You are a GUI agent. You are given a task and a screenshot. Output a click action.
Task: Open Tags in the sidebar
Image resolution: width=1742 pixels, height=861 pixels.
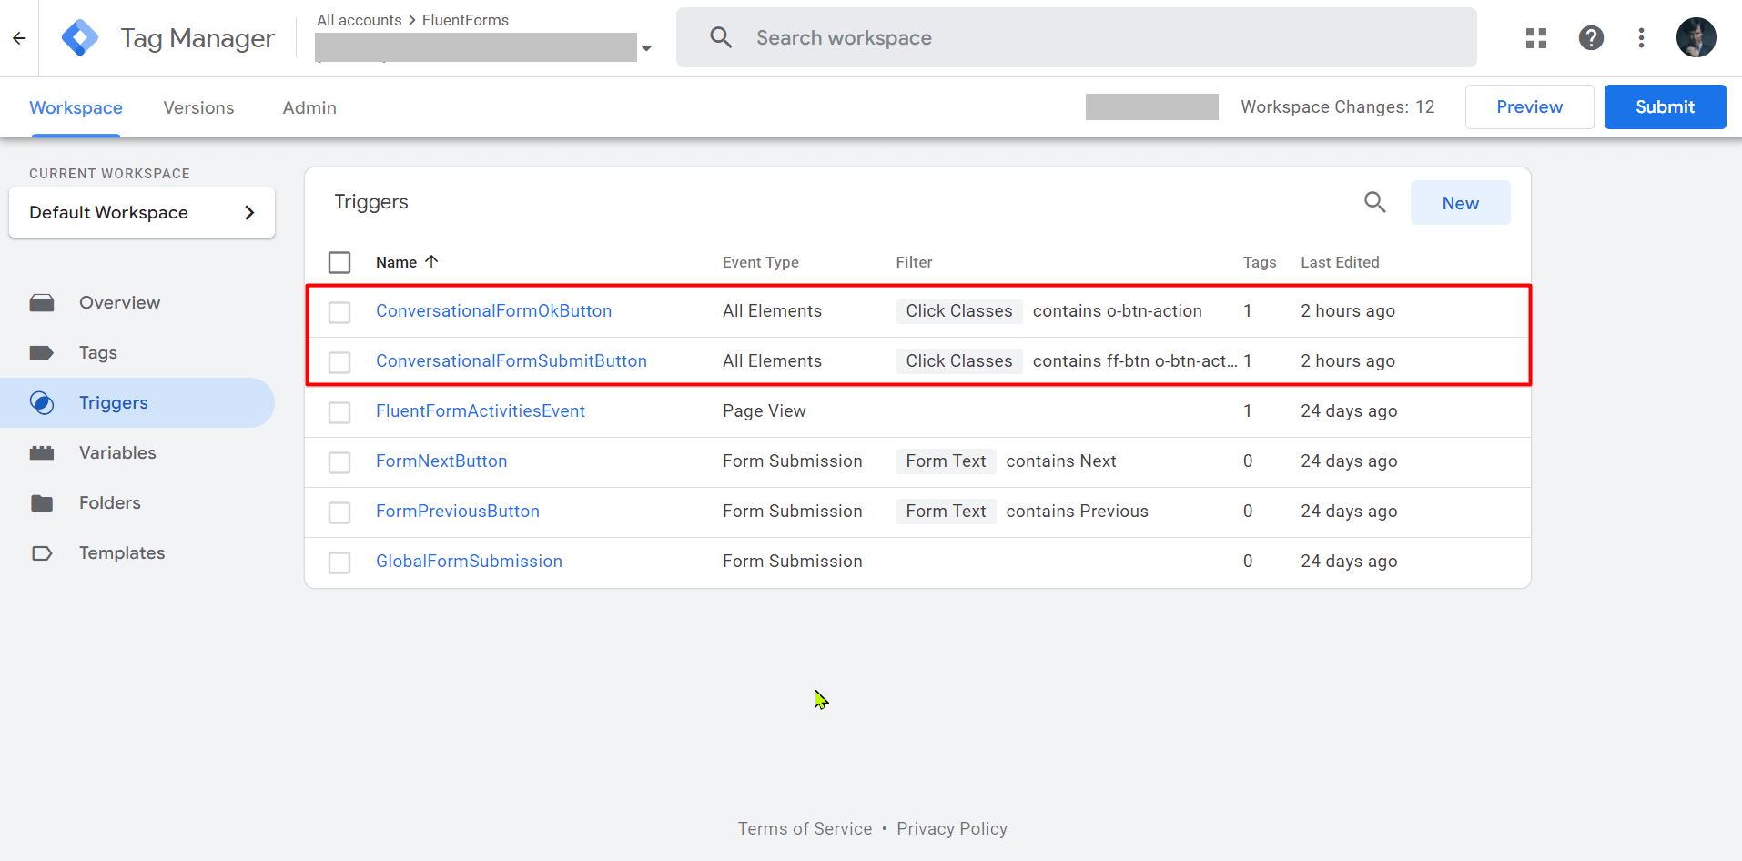(x=98, y=353)
